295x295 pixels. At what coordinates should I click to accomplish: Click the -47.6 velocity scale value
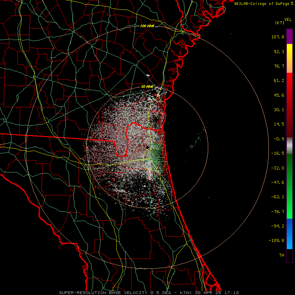[x=278, y=183]
